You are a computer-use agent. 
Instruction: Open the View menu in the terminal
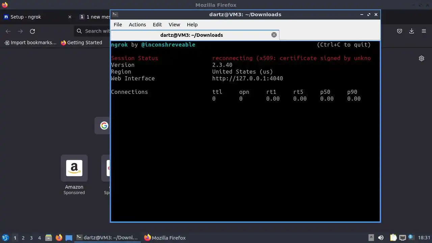pos(174,25)
